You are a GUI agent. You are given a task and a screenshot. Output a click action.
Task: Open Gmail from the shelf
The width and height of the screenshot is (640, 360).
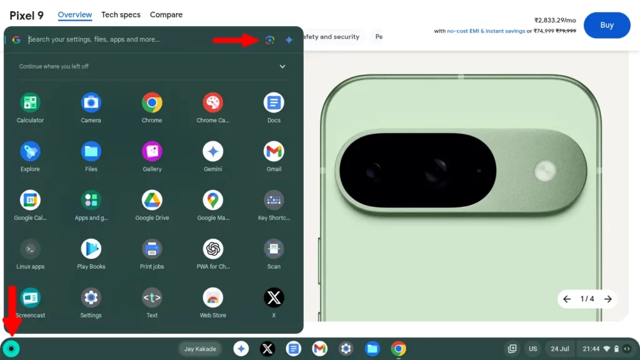[x=319, y=349]
